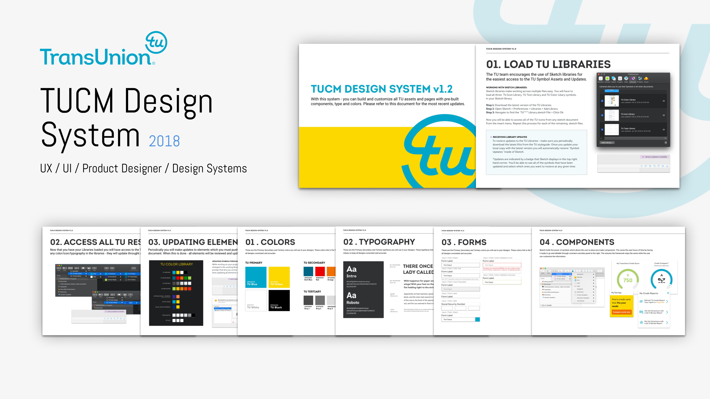Open the Data dropdown in 04 Components Sketch toolbar
This screenshot has height=399, width=710.
(549, 271)
